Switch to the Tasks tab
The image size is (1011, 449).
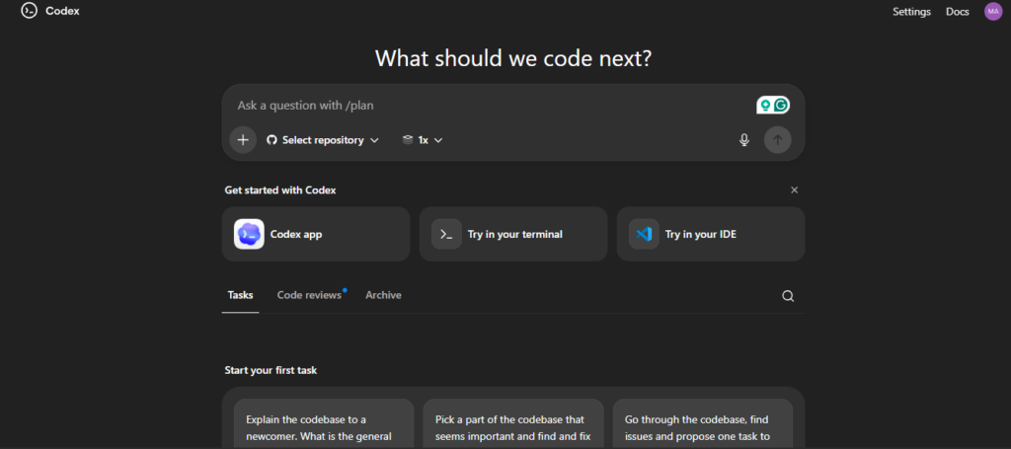[241, 295]
